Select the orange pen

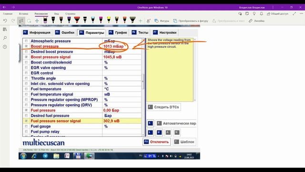pos(125,20)
